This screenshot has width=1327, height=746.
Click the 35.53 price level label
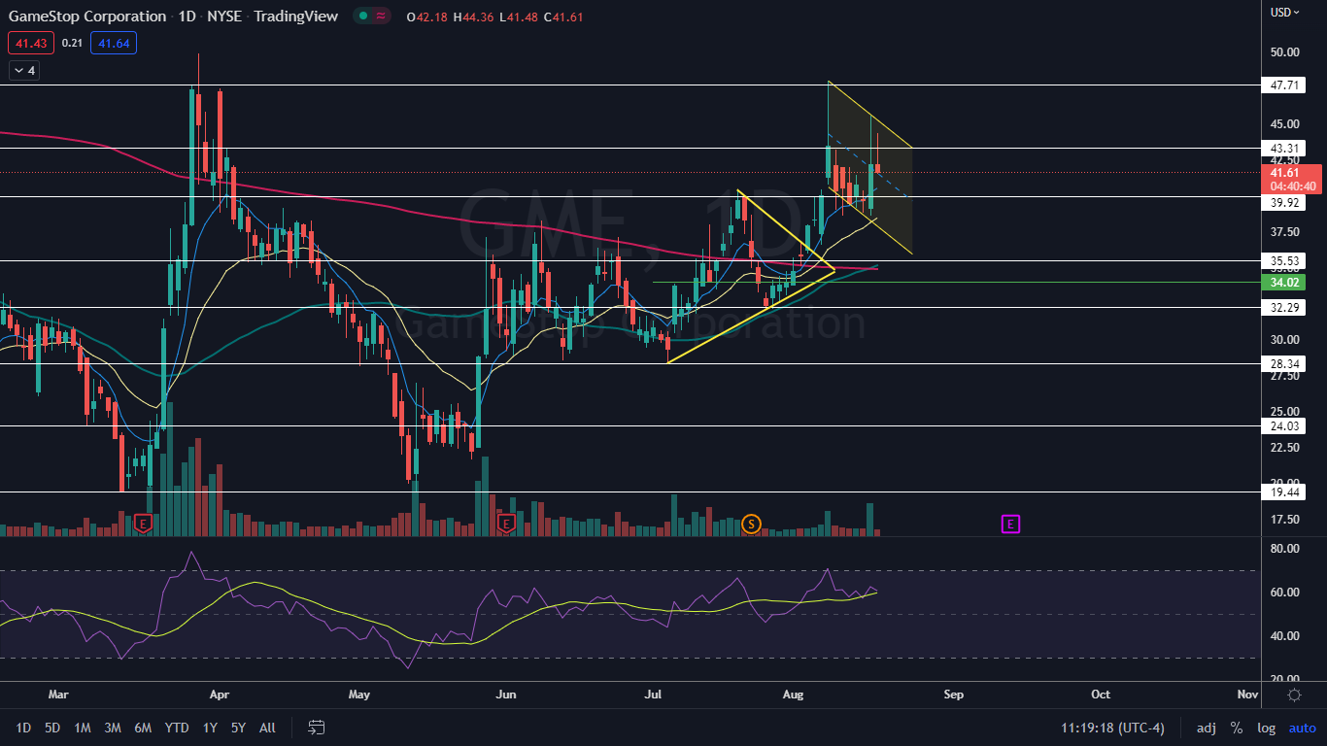[x=1285, y=260]
